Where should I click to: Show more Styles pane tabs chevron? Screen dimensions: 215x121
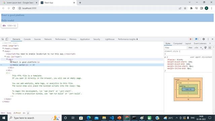(210, 43)
